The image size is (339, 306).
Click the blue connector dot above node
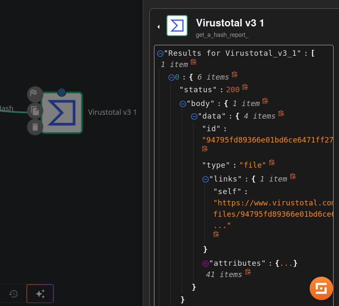62,92
